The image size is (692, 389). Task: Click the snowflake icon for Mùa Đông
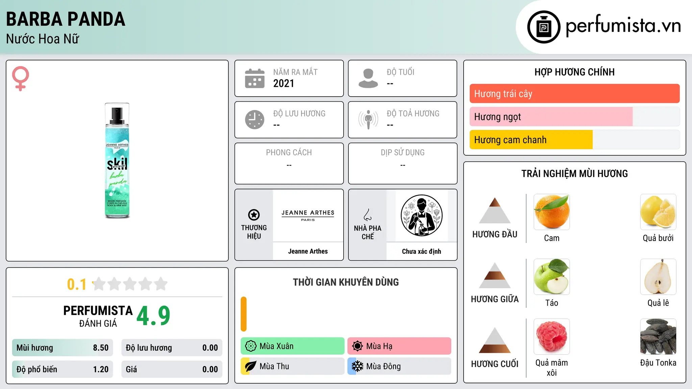tap(357, 366)
